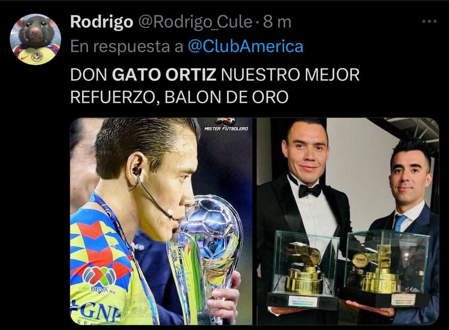Click the Liga MX logo on the jersey
Viewport: 449px width, 330px height.
[x=99, y=280]
